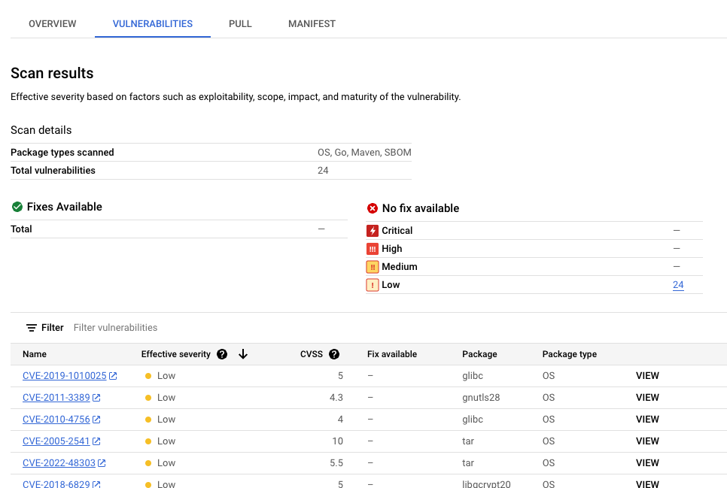Click the 24 link beside Low severity
727x488 pixels.
[x=678, y=284]
